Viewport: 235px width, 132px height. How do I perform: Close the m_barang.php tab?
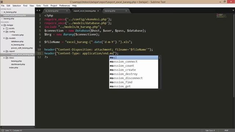tap(67, 11)
